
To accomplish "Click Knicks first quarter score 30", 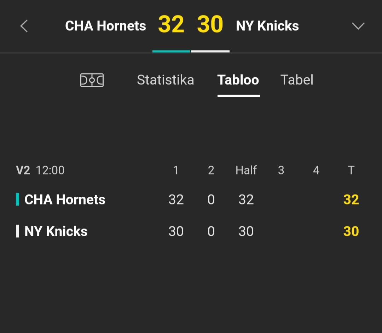I will pyautogui.click(x=176, y=231).
